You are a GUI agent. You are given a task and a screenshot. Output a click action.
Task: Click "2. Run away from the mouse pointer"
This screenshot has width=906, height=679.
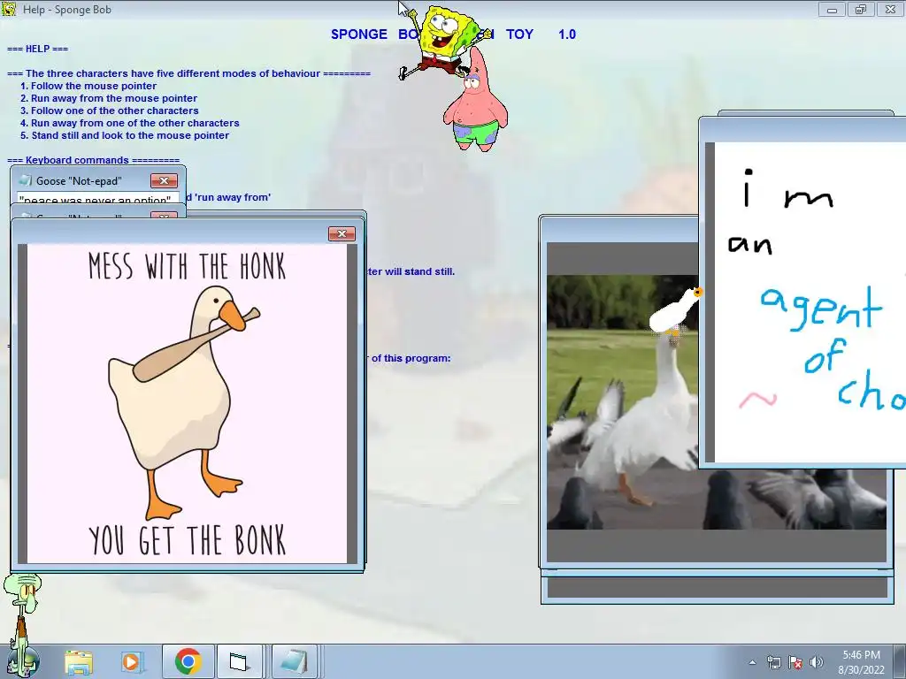pos(109,98)
